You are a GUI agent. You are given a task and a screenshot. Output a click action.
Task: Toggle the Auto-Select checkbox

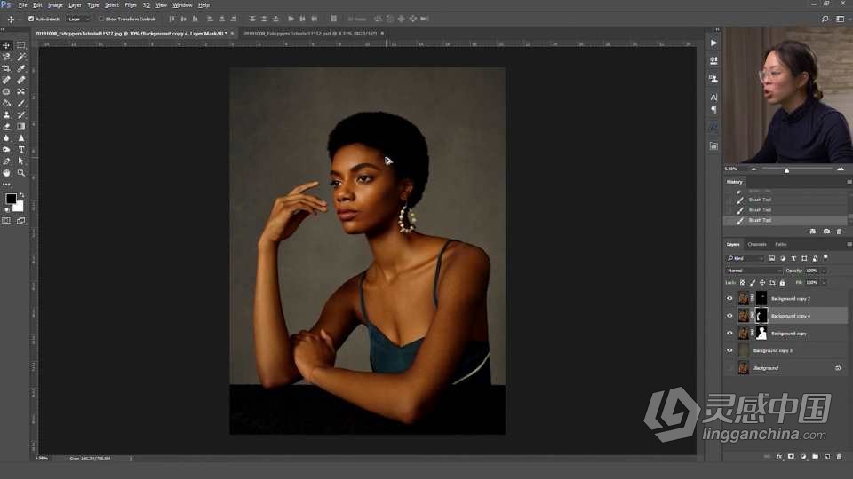[31, 19]
